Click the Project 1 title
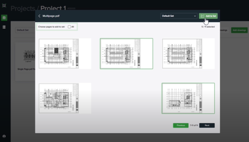 click(53, 8)
